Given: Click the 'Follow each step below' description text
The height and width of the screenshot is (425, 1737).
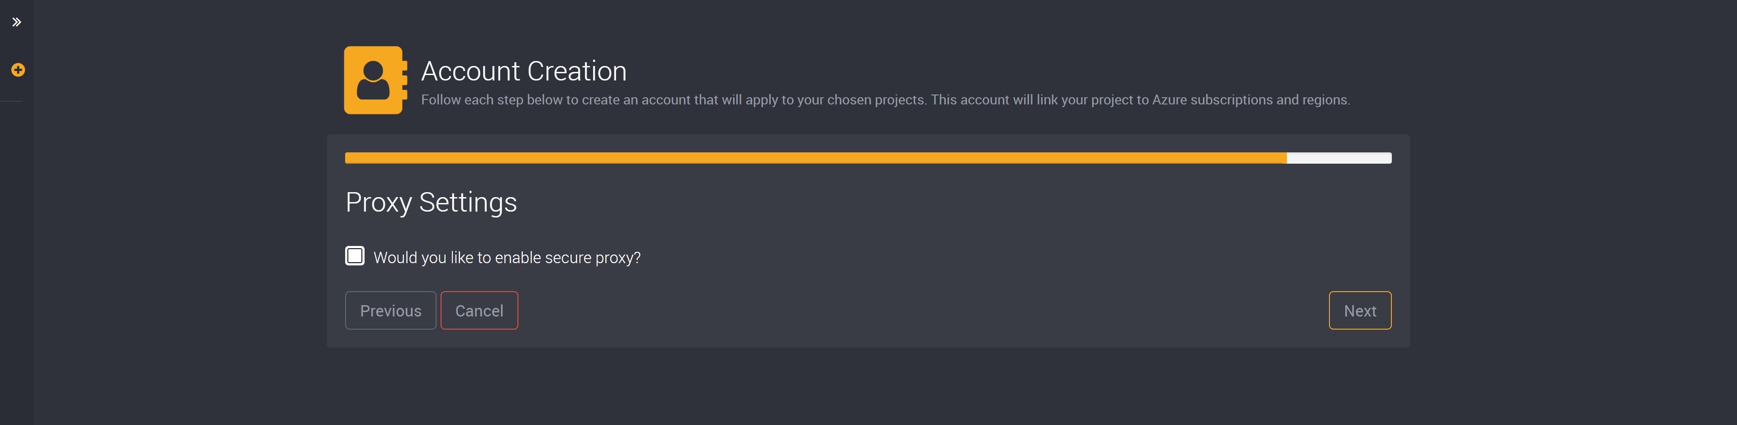Looking at the screenshot, I should coord(885,99).
